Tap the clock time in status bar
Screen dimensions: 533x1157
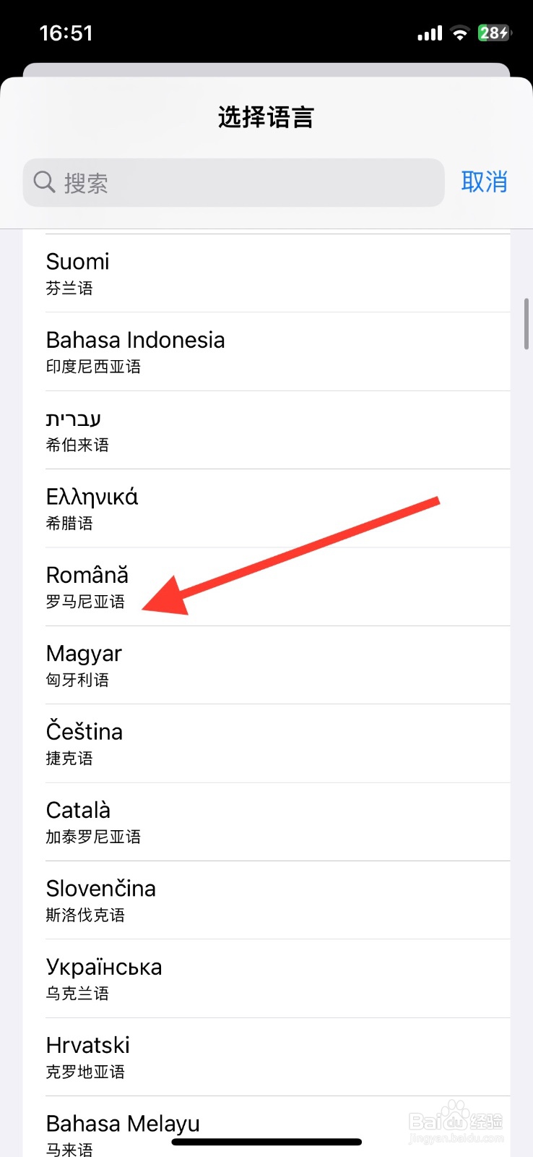tap(66, 33)
